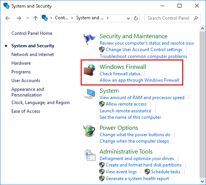Select User Accounts in the sidebar
The image size is (206, 185).
(26, 81)
